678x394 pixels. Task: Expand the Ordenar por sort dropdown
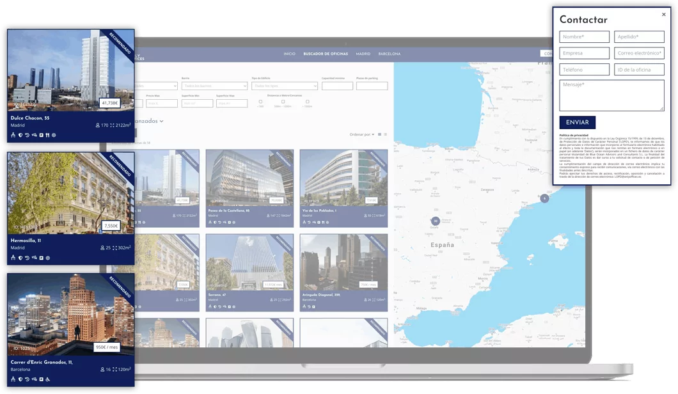point(363,134)
